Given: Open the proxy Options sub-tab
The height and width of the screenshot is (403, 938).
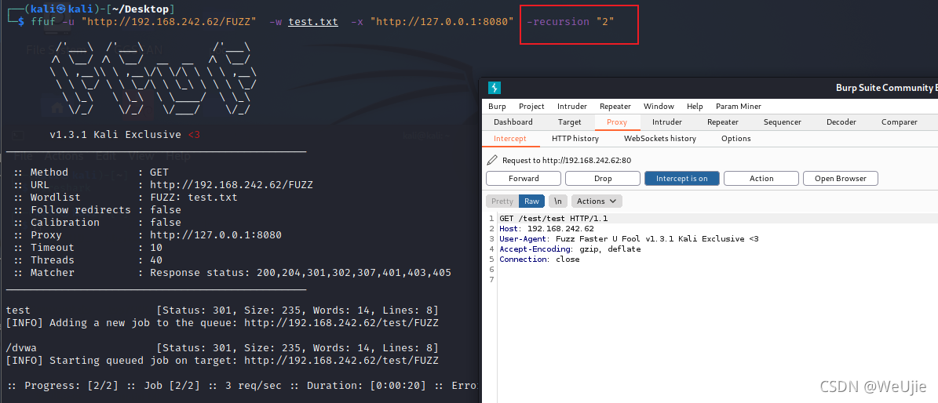Looking at the screenshot, I should point(735,139).
